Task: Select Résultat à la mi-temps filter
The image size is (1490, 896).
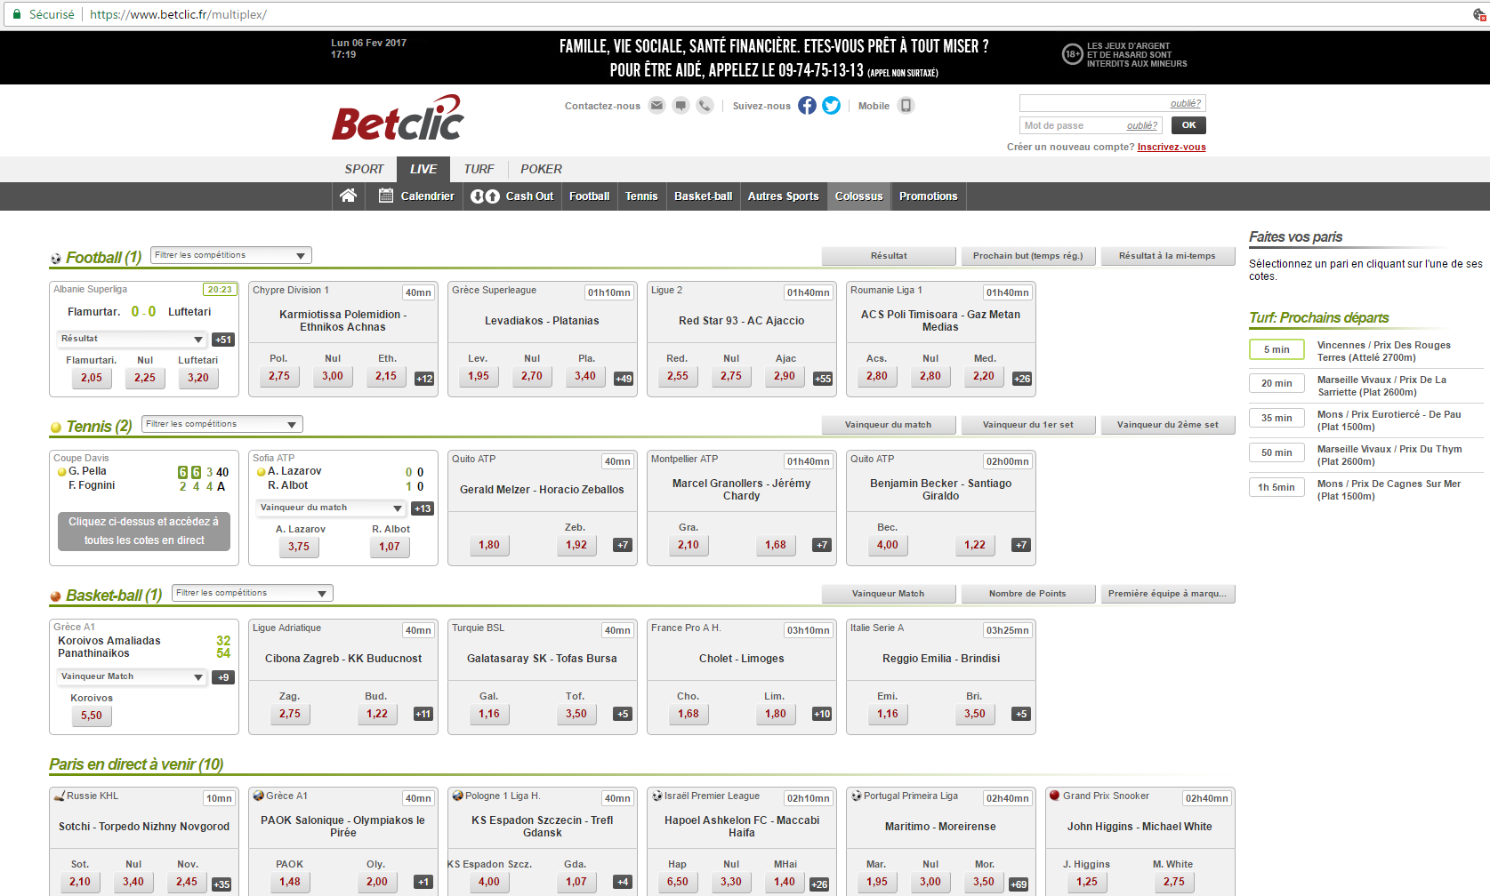Action: point(1167,256)
